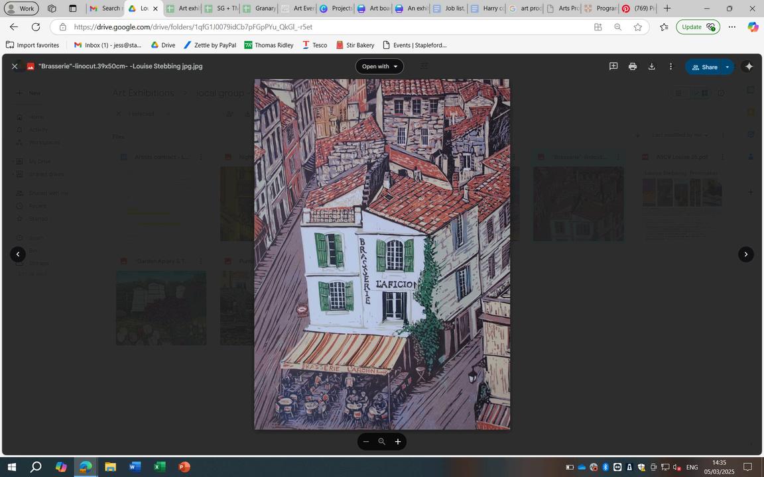This screenshot has height=477, width=764.
Task: Launch PowerPoint from the taskbar
Action: coord(184,467)
